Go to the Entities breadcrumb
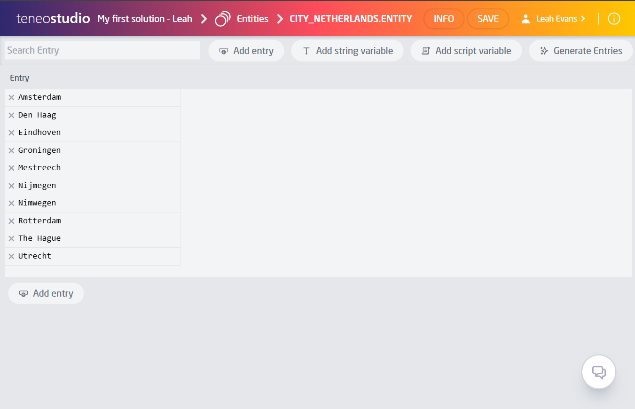 (252, 19)
